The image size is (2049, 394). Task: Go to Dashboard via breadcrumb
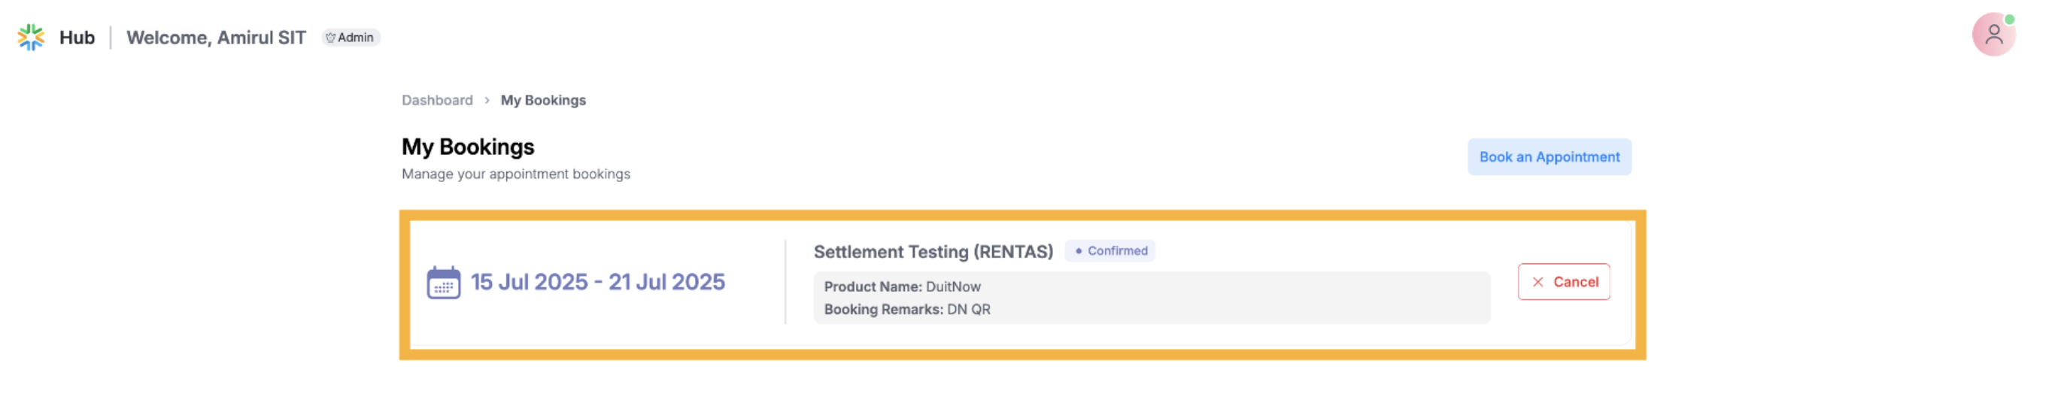click(437, 100)
